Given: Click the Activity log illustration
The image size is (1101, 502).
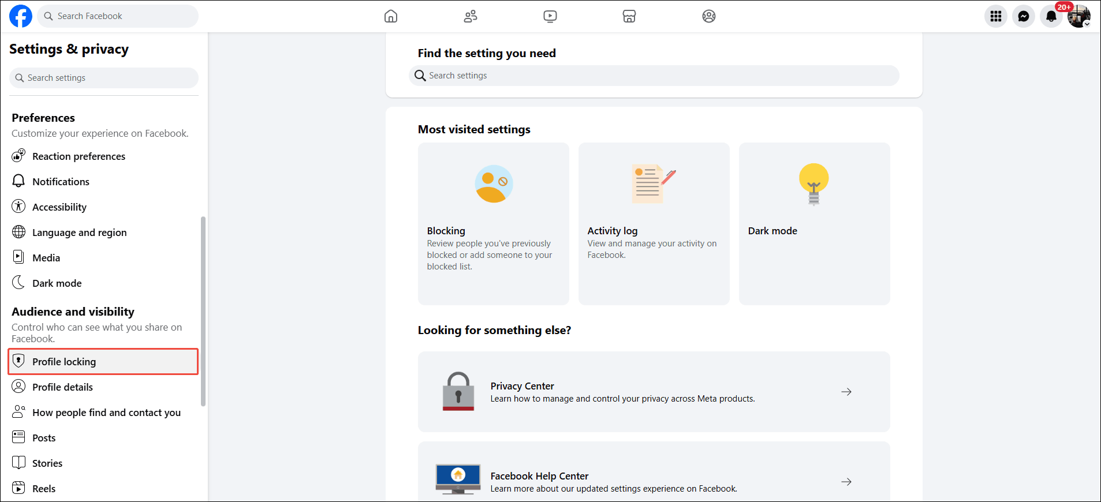Looking at the screenshot, I should tap(654, 184).
